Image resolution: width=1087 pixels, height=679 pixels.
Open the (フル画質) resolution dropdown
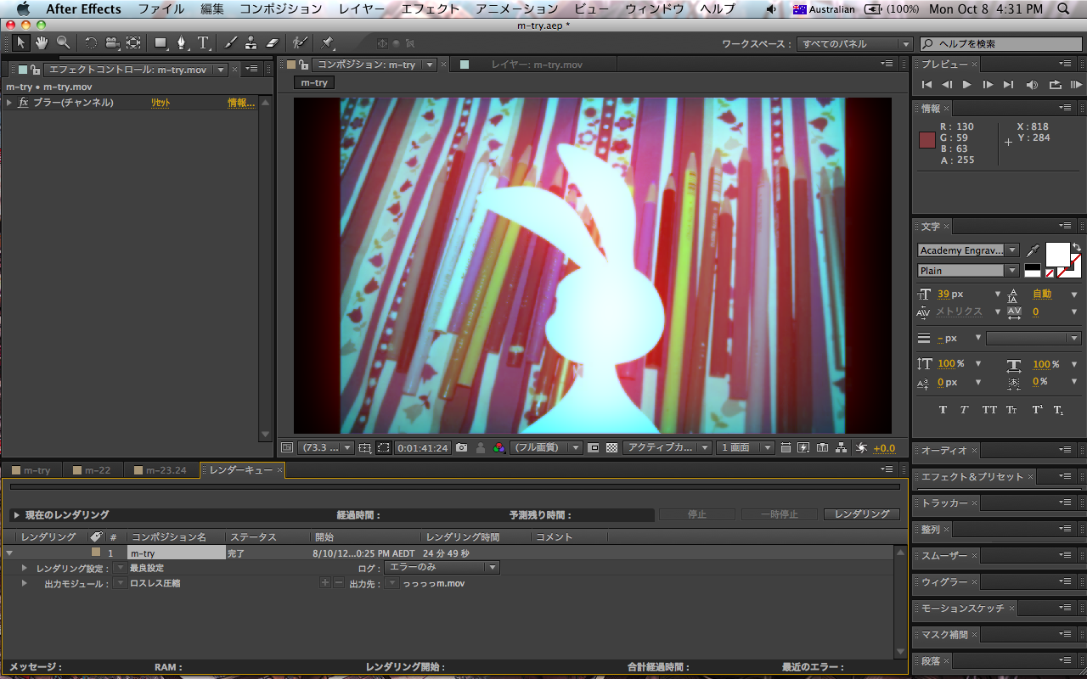click(x=546, y=448)
